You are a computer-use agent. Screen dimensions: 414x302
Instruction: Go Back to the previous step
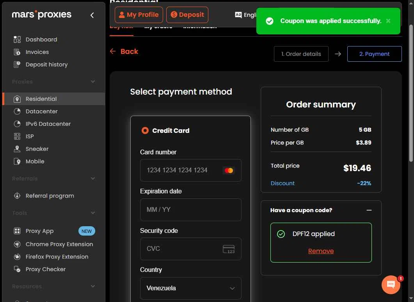(124, 51)
